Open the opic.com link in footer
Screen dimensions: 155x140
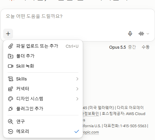91,132
